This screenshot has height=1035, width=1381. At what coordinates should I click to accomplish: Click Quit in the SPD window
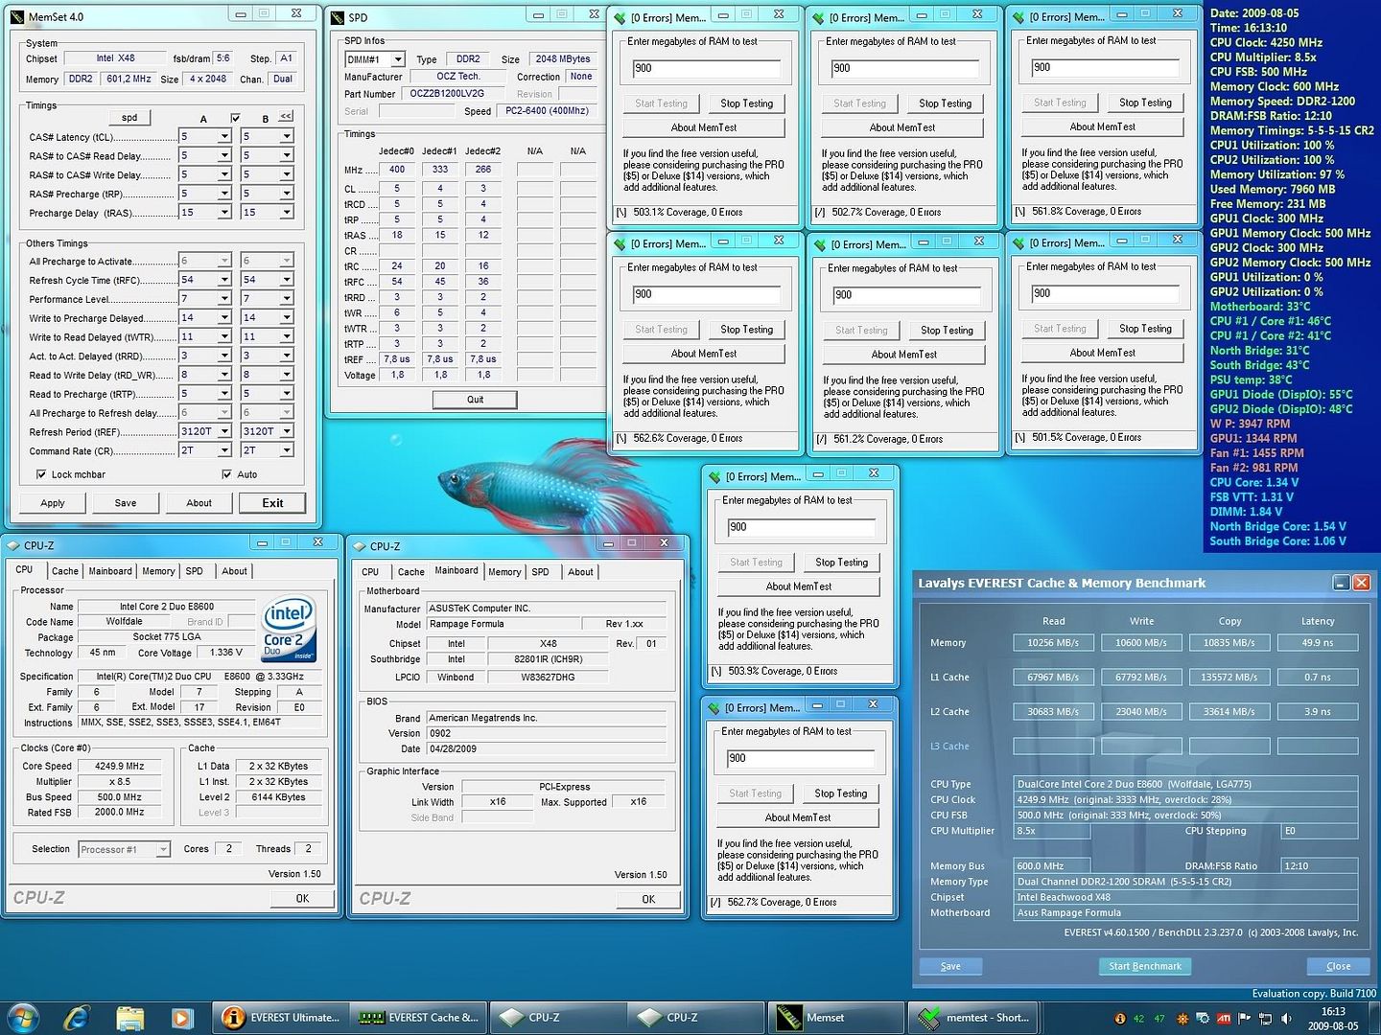point(475,400)
